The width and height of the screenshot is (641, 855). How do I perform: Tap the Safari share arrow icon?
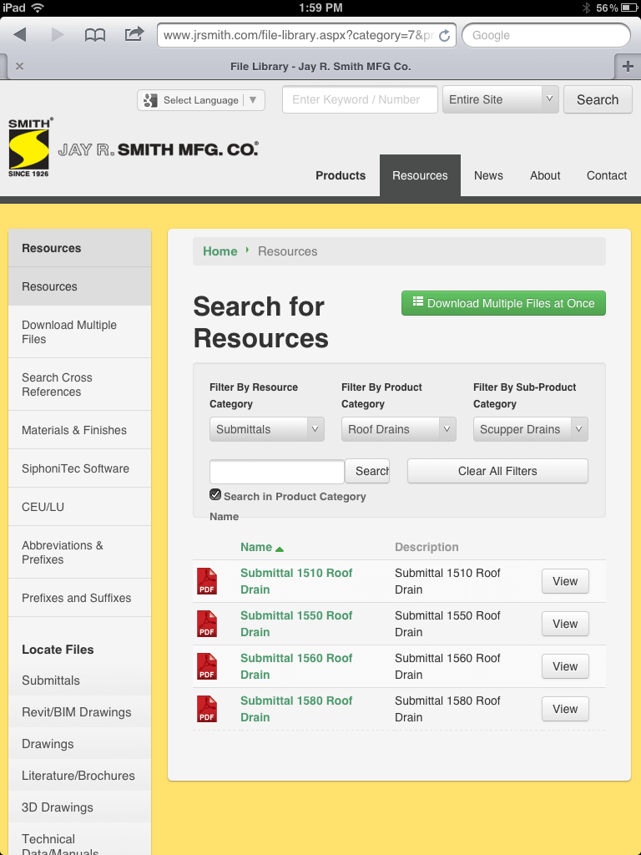coord(134,34)
